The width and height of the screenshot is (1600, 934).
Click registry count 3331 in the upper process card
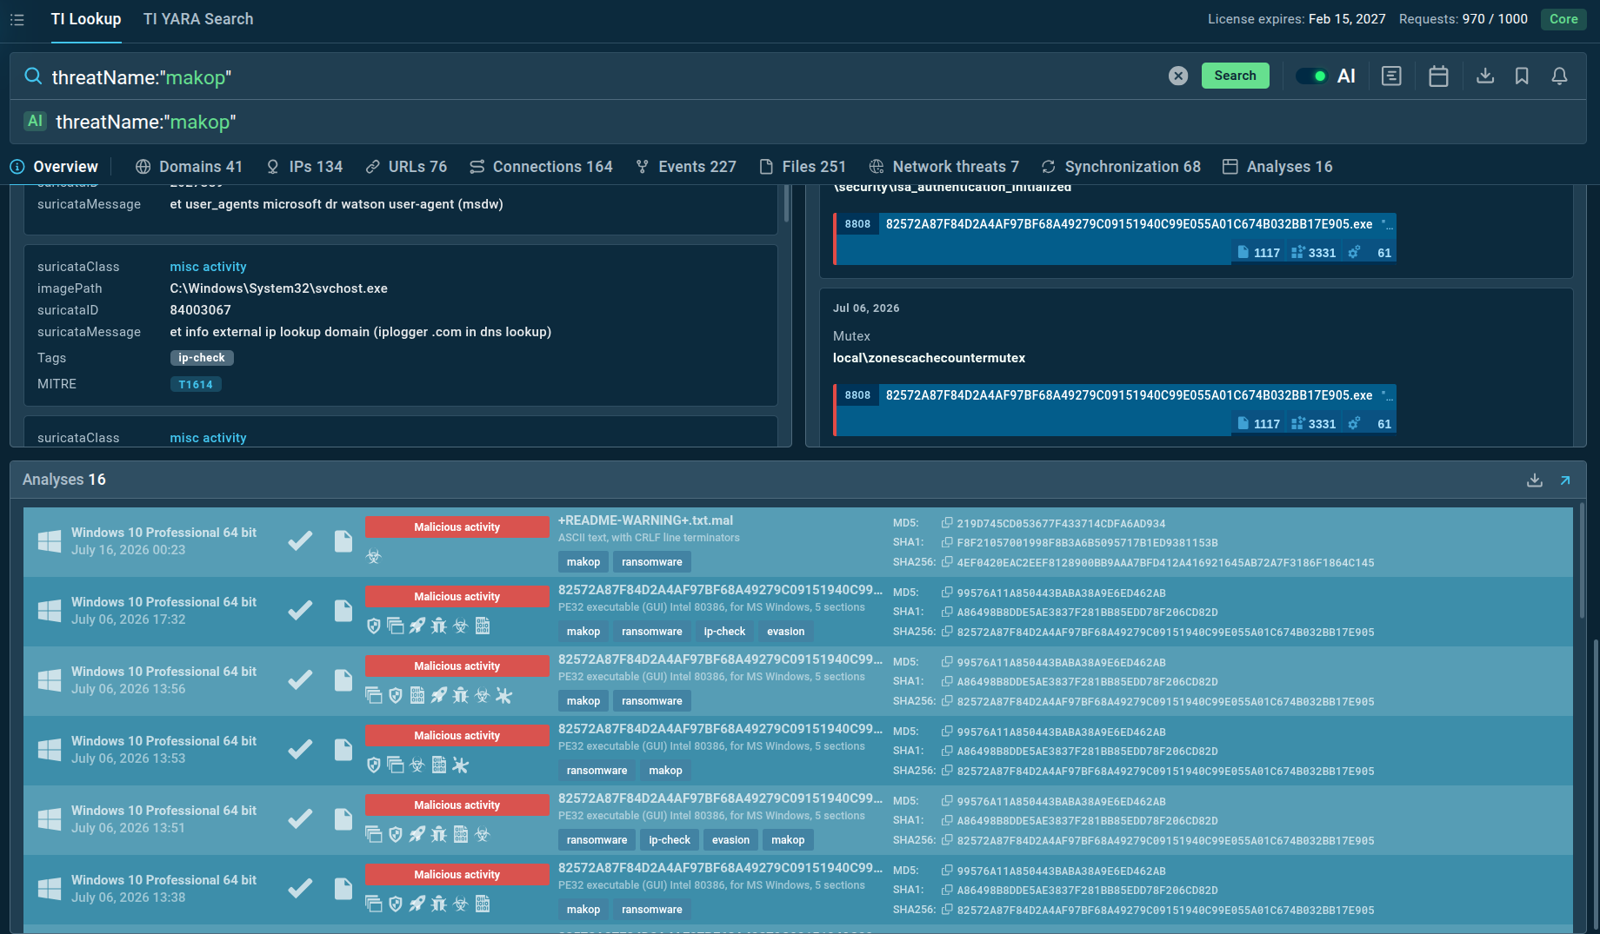click(1314, 253)
